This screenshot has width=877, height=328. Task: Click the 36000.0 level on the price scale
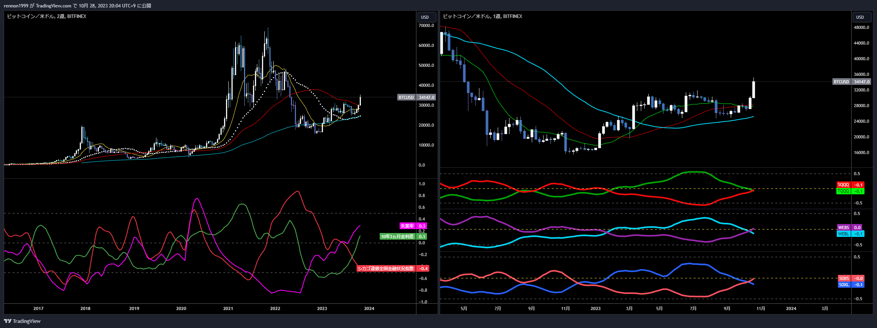point(862,74)
